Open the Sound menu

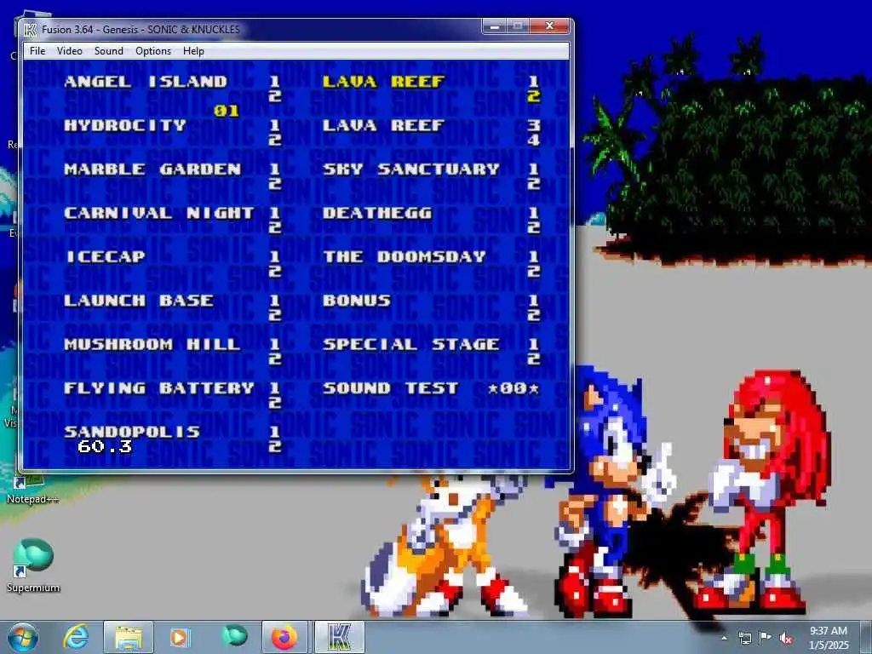pyautogui.click(x=108, y=50)
